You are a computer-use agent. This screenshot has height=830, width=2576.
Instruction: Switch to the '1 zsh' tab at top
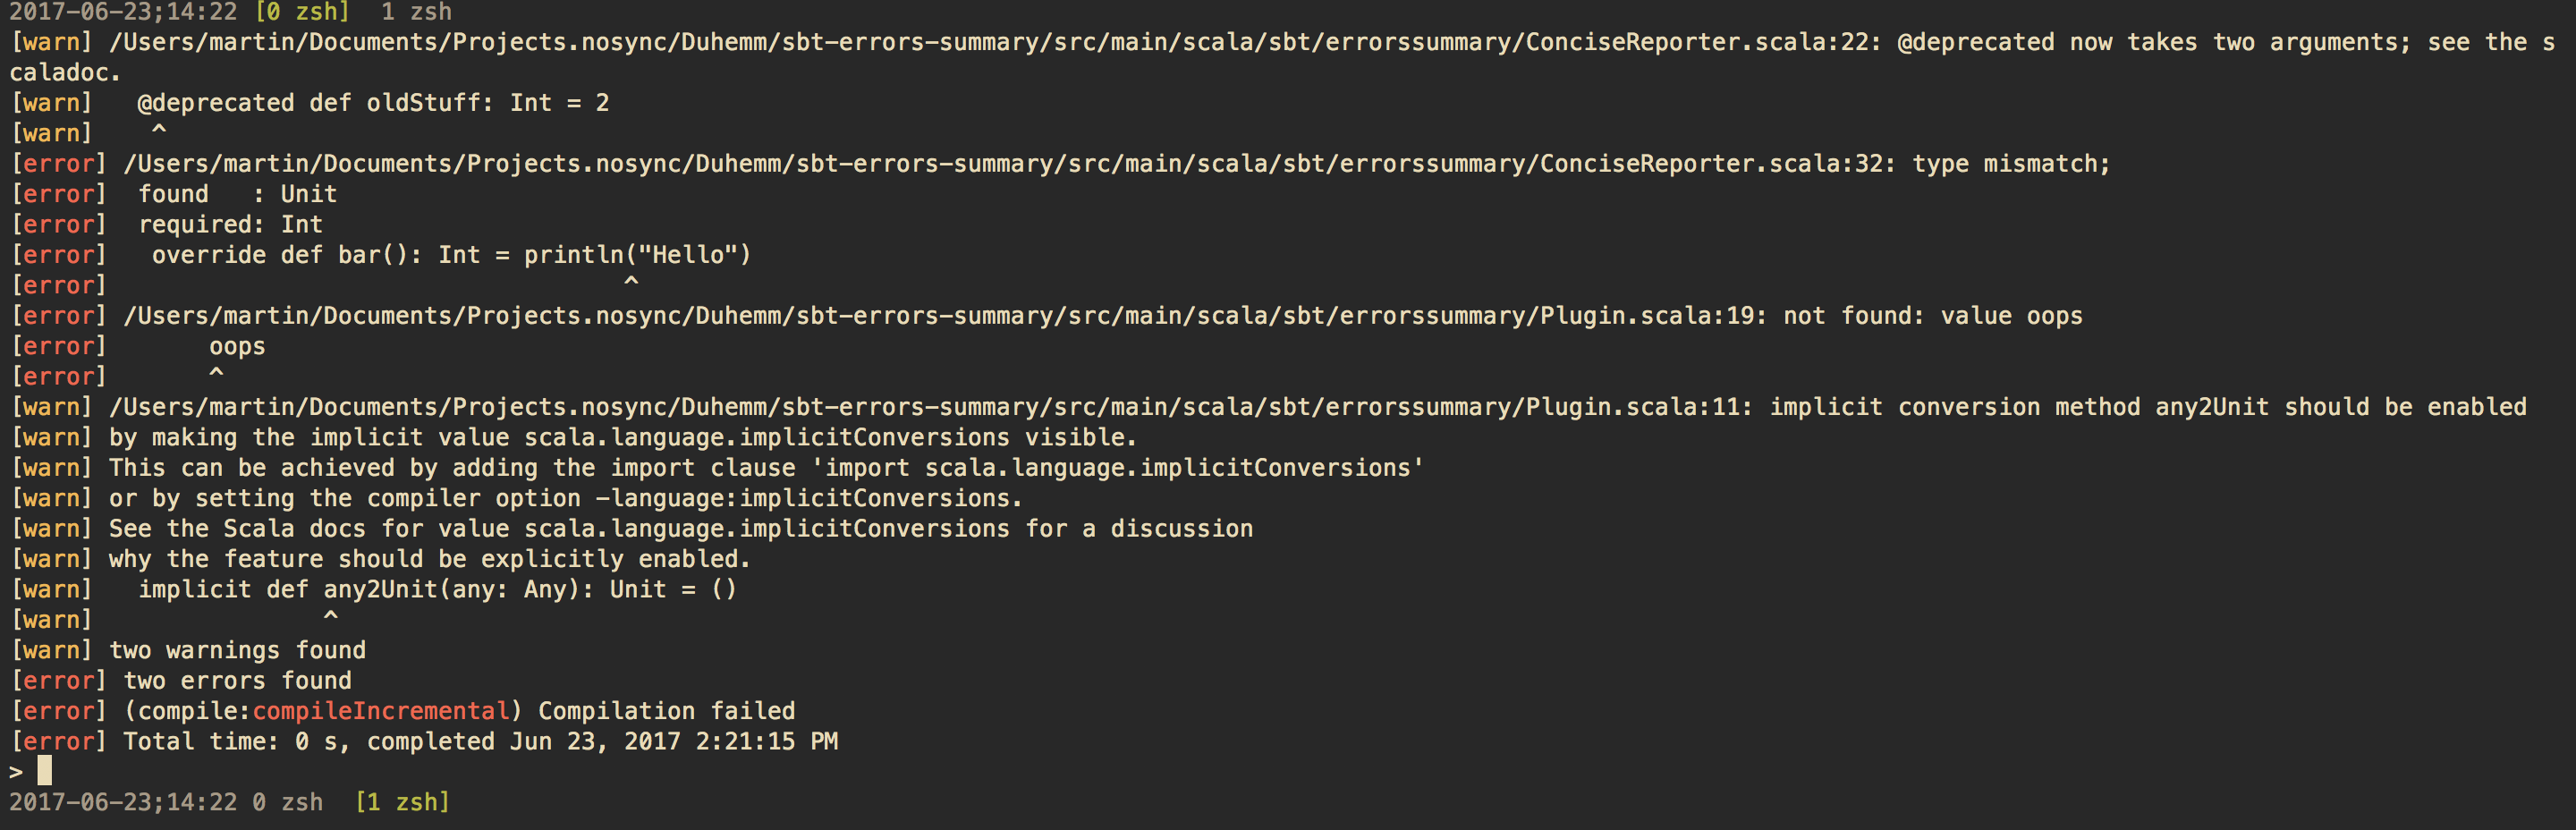416,12
